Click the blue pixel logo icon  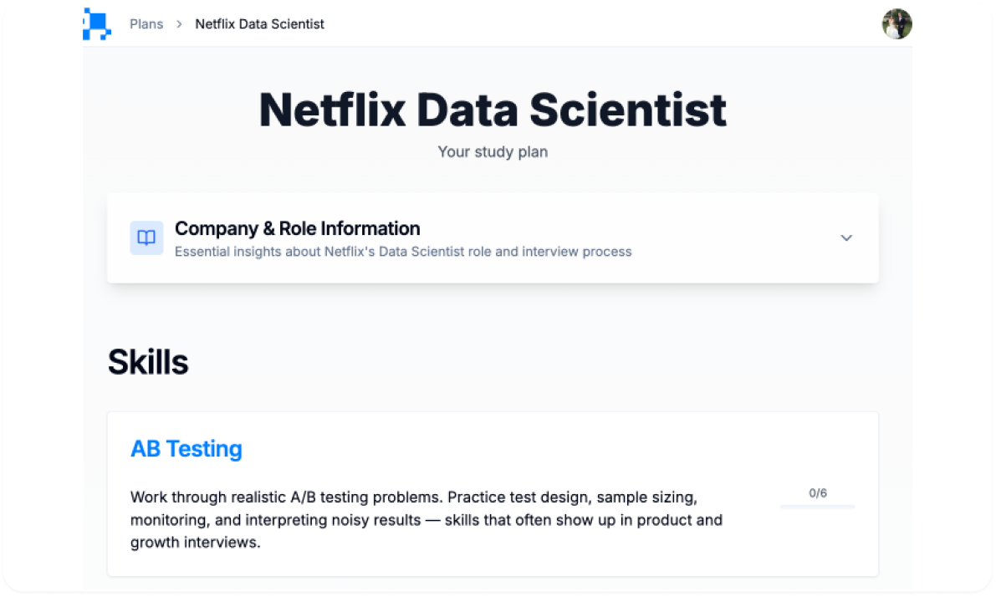(x=96, y=24)
